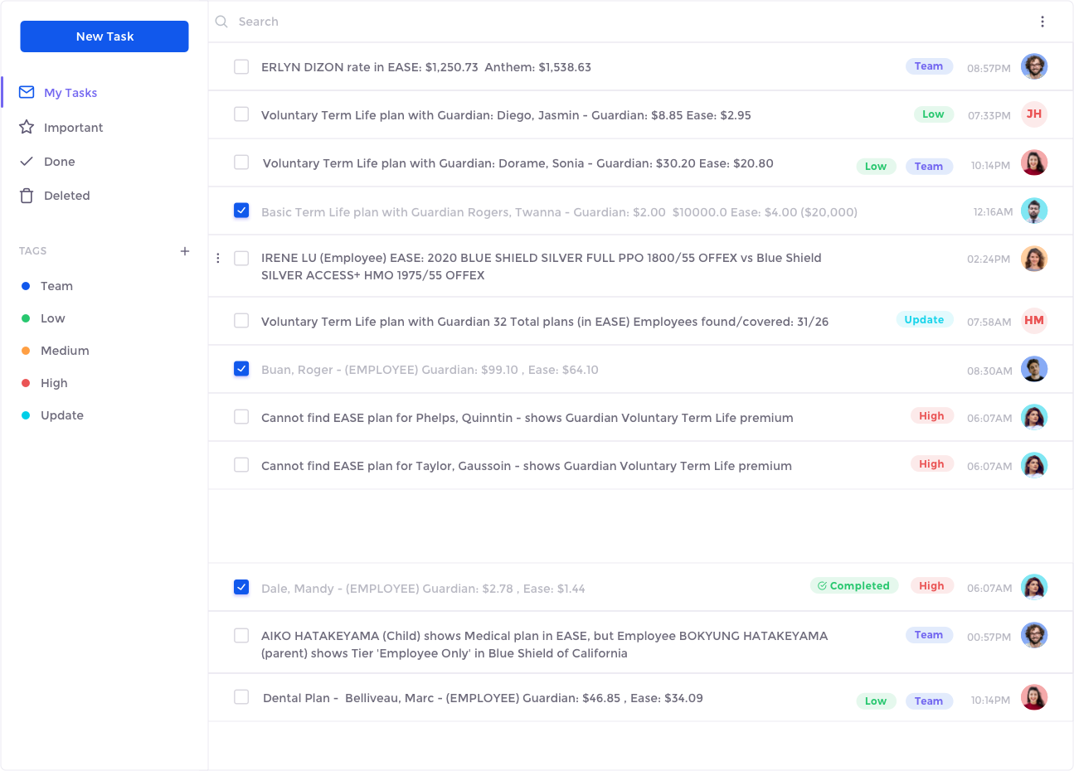This screenshot has height=771, width=1074.
Task: Click the orange dot next to Medium tag
Action: point(26,351)
